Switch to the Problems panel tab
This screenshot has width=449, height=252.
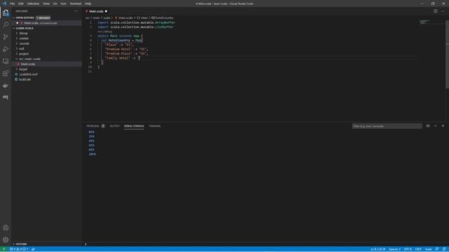tap(93, 126)
